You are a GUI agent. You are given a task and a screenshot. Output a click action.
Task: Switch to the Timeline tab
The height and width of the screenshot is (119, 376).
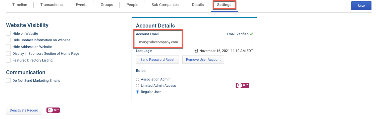coord(20,5)
